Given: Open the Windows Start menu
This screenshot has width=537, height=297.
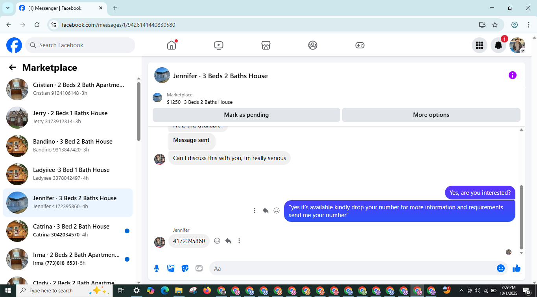Looking at the screenshot, I should tap(8, 291).
